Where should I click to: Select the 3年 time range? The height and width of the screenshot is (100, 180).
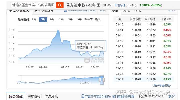coord(70,19)
